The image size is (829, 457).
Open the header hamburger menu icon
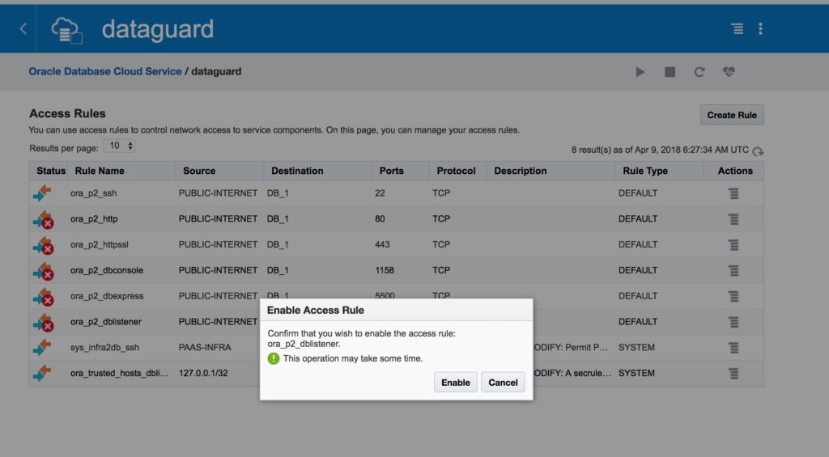point(737,29)
